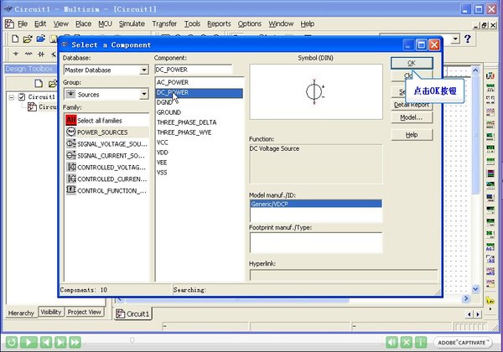Select VCC in component list
This screenshot has width=503, height=352.
[x=199, y=142]
